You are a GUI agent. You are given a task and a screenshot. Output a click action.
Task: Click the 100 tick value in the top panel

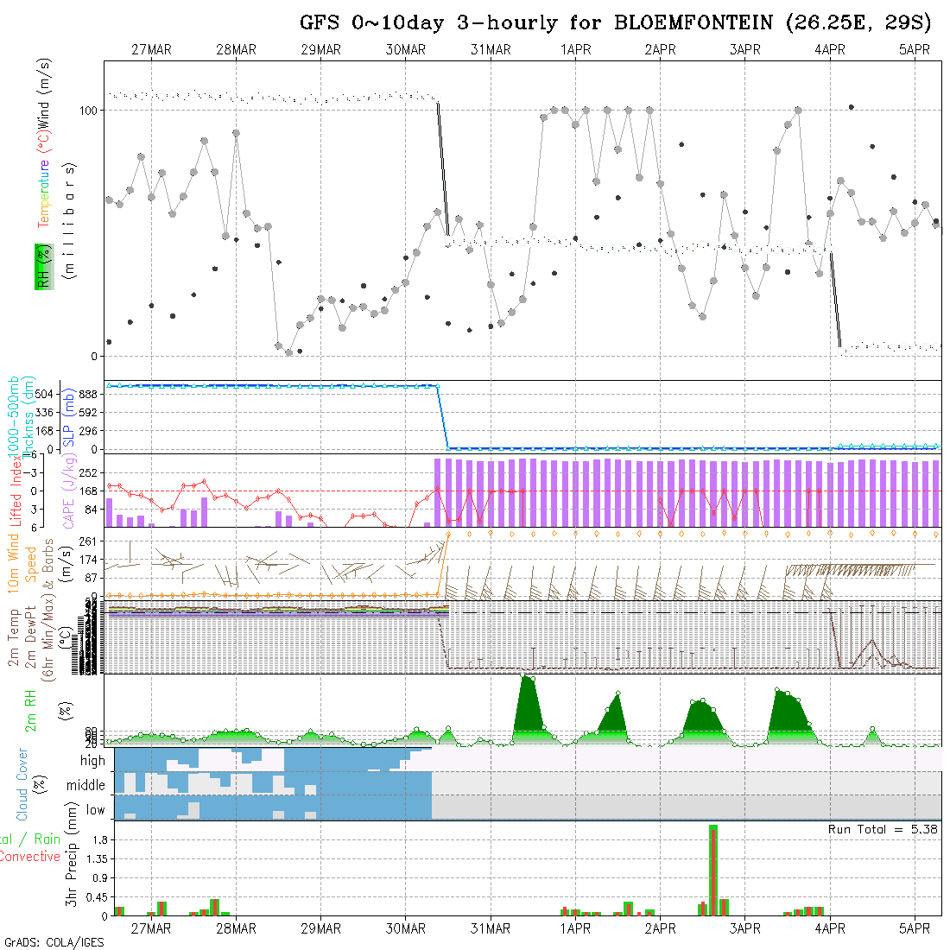pos(88,111)
